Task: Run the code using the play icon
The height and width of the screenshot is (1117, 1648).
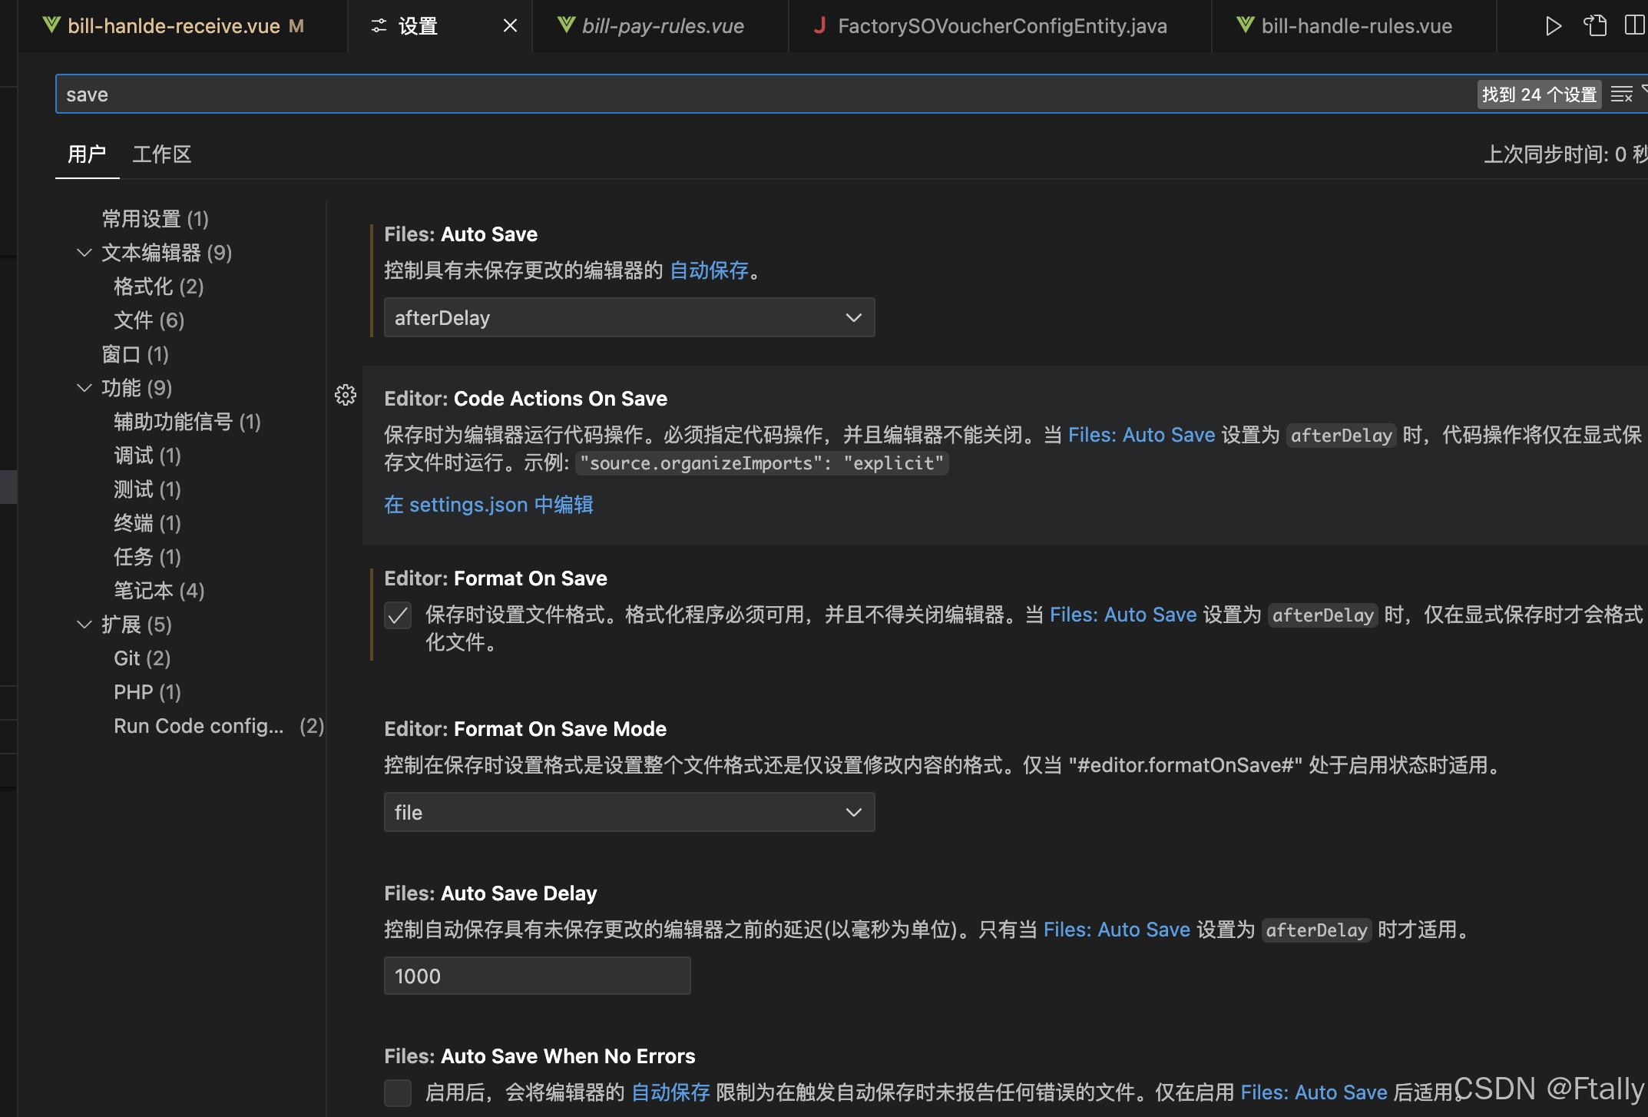Action: coord(1554,25)
